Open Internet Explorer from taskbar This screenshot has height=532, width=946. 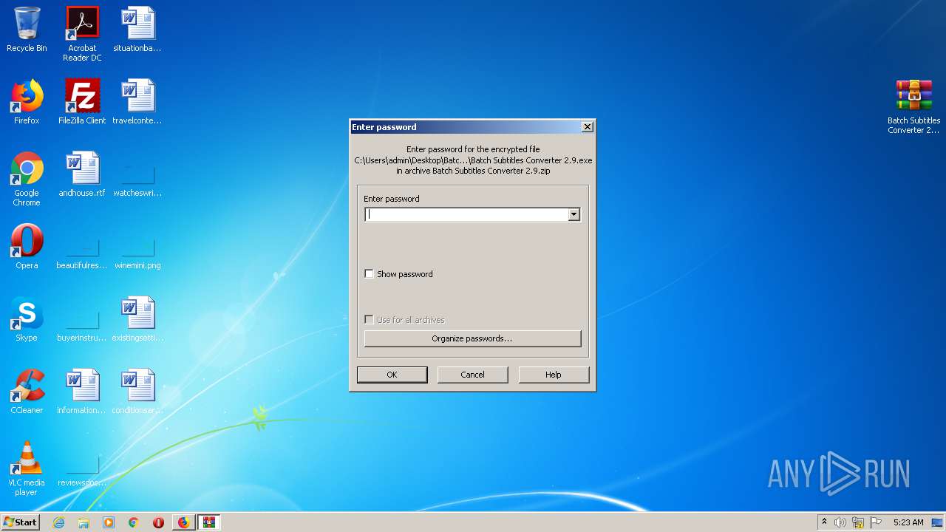coord(58,522)
